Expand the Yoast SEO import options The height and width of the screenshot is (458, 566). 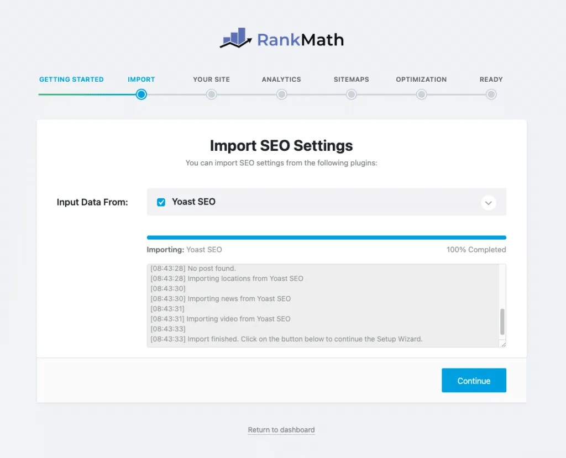489,203
